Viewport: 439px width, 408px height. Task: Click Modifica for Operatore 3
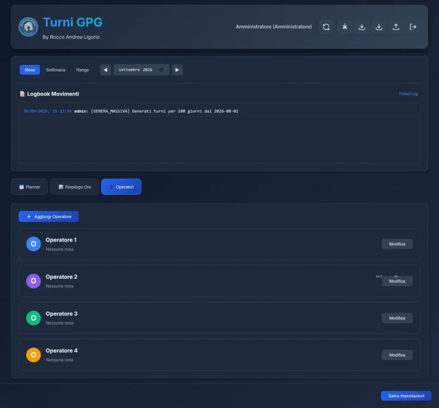pyautogui.click(x=397, y=318)
